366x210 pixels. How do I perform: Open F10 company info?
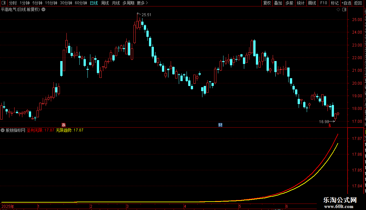(x=324, y=3)
